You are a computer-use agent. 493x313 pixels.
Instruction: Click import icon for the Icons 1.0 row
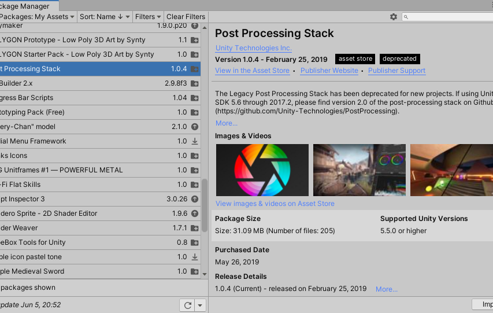coord(195,156)
